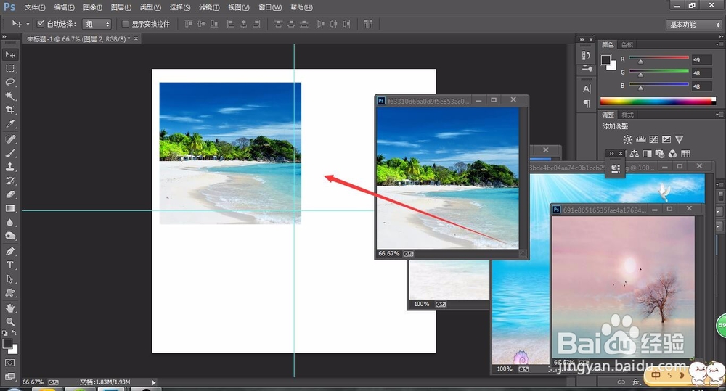Image resolution: width=726 pixels, height=391 pixels.
Task: Open the Move tool preset picker arrow
Action: tap(28, 24)
